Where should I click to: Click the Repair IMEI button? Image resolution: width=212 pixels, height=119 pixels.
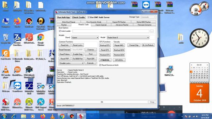pyautogui.click(x=119, y=45)
